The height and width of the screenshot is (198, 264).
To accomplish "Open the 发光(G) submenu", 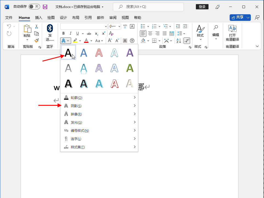I will 99,122.
